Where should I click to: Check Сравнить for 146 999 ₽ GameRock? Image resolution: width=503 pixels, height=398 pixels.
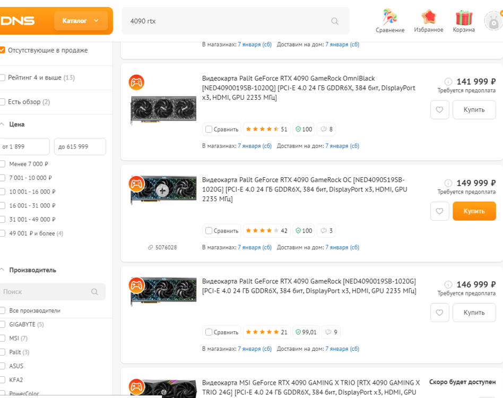(209, 332)
